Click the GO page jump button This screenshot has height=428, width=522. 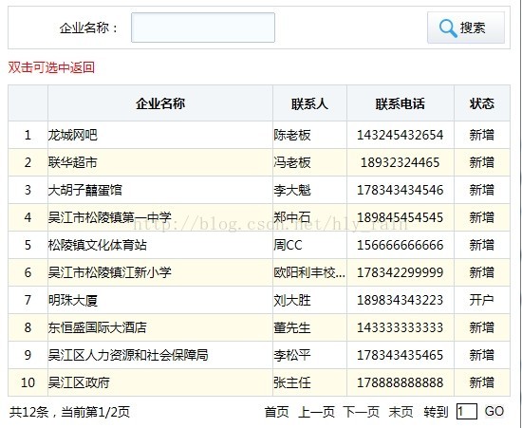coord(494,411)
